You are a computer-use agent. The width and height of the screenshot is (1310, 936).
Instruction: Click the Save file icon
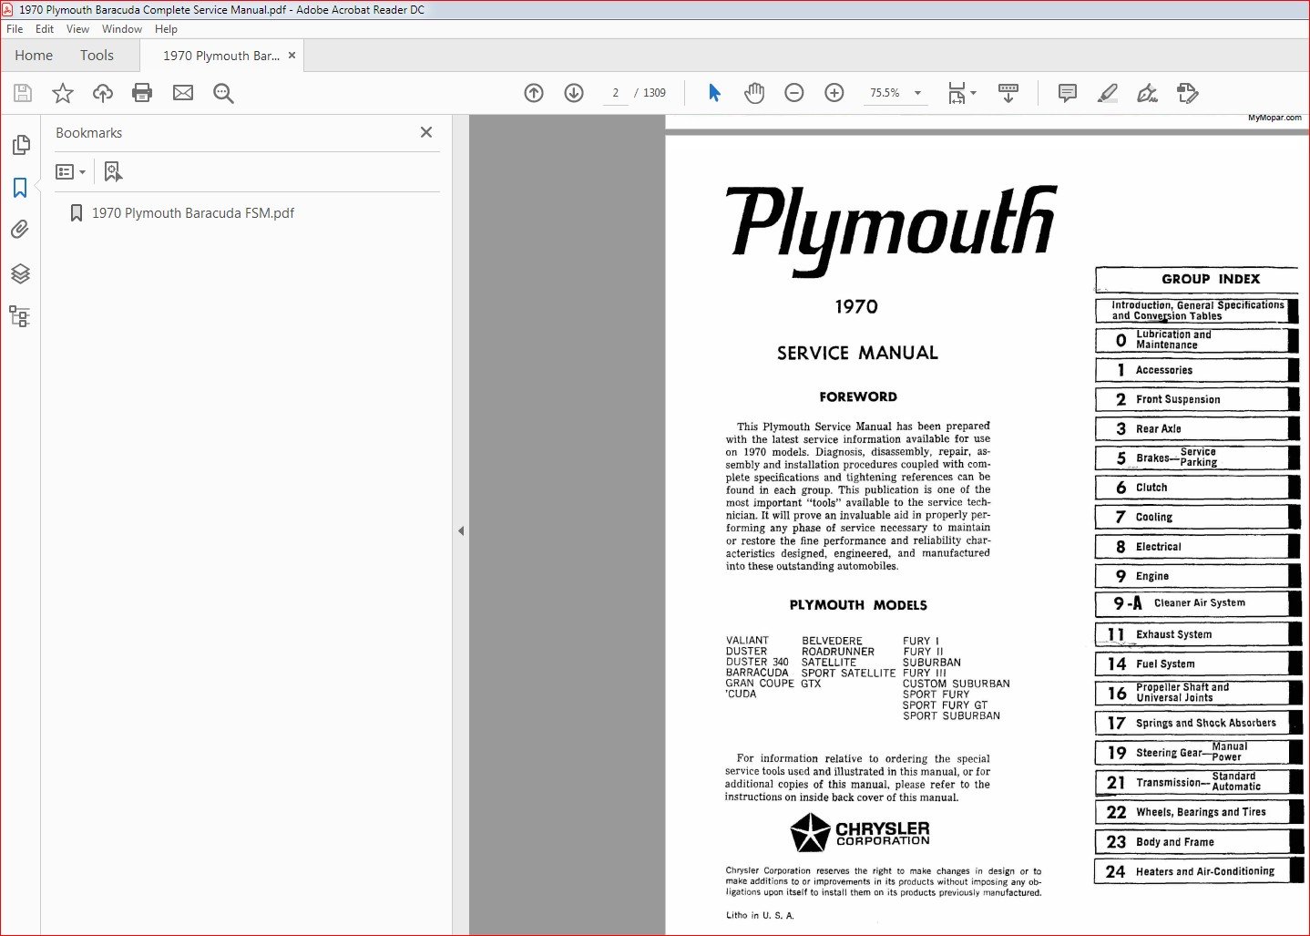pyautogui.click(x=23, y=93)
